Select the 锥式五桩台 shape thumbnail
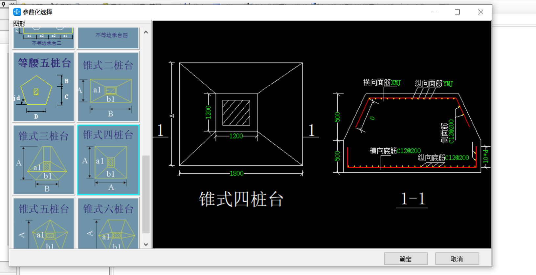The width and height of the screenshot is (536, 275). pos(44,223)
